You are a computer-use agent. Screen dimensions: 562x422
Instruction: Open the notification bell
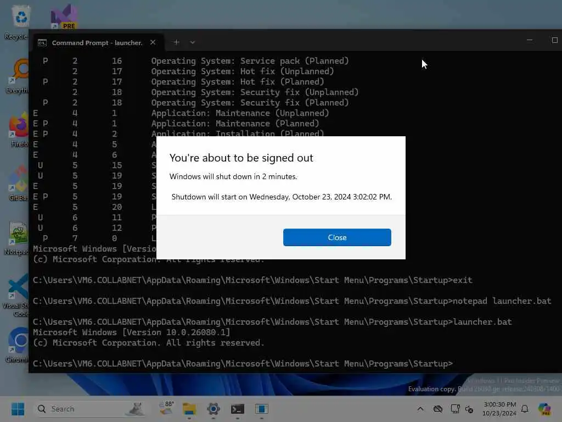click(x=525, y=409)
